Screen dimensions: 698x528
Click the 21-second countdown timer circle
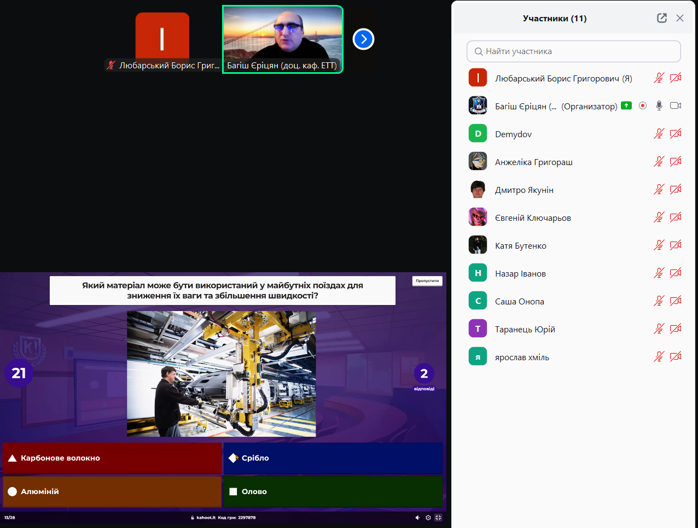click(x=19, y=373)
